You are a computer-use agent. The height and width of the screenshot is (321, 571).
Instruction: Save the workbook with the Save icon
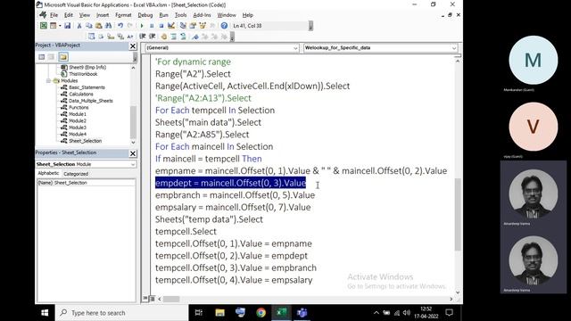click(68, 26)
